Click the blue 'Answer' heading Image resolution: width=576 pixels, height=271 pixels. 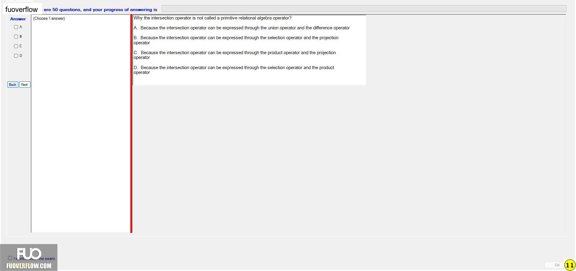[18, 19]
